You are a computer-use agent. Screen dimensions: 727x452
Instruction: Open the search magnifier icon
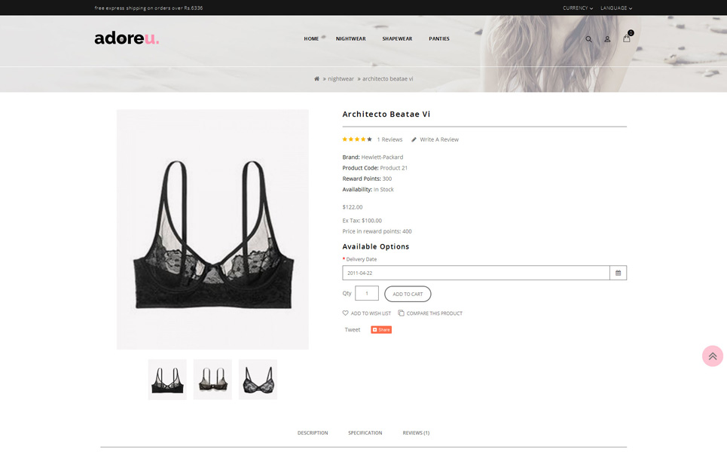pyautogui.click(x=588, y=39)
